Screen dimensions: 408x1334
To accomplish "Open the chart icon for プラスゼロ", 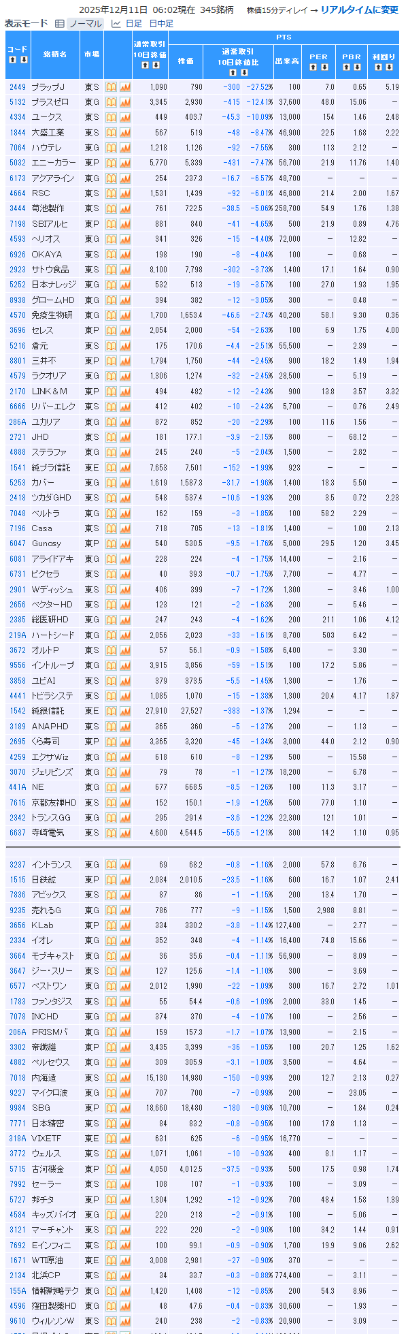I will point(125,102).
